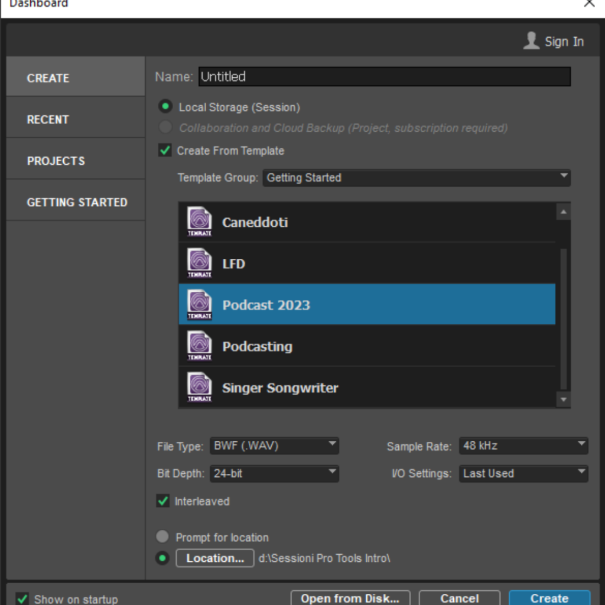Open the Sample Rate dropdown
This screenshot has width=605, height=605.
tap(523, 445)
